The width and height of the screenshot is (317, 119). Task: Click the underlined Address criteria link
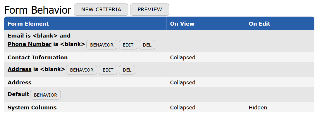[x=19, y=69]
